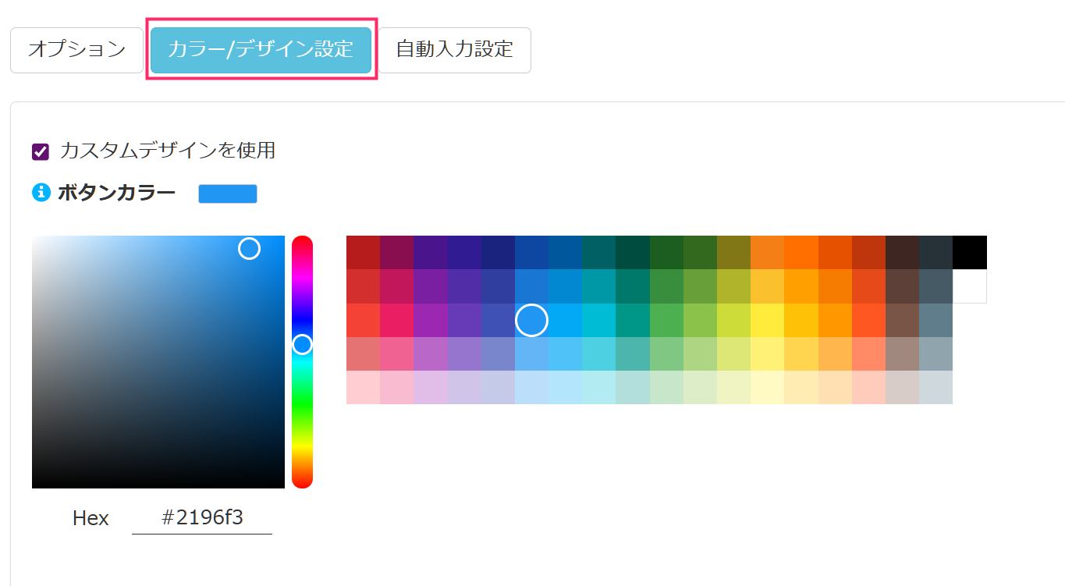
Task: Switch to the 自動入力設定 tab
Action: click(454, 50)
